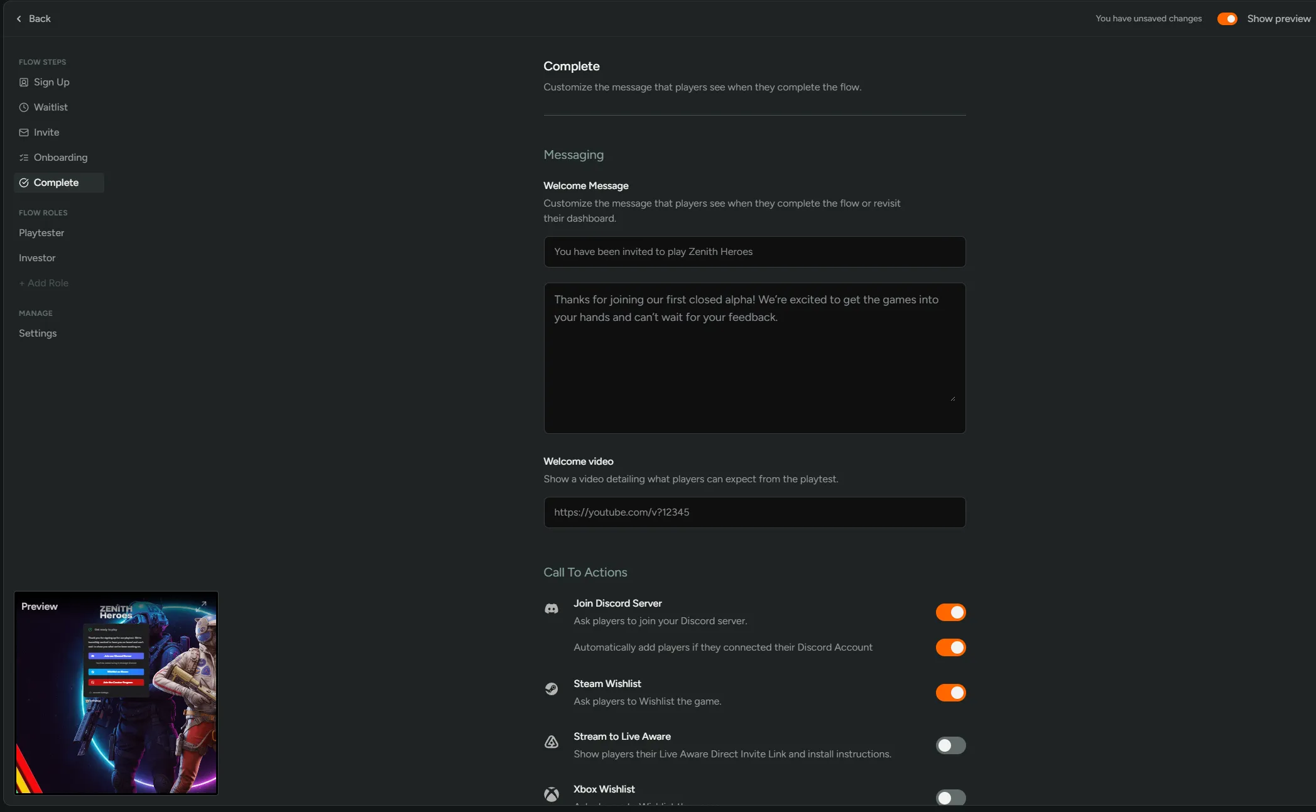1316x812 pixels.
Task: Click the Steam icon beside Steam Wishlist
Action: point(551,689)
